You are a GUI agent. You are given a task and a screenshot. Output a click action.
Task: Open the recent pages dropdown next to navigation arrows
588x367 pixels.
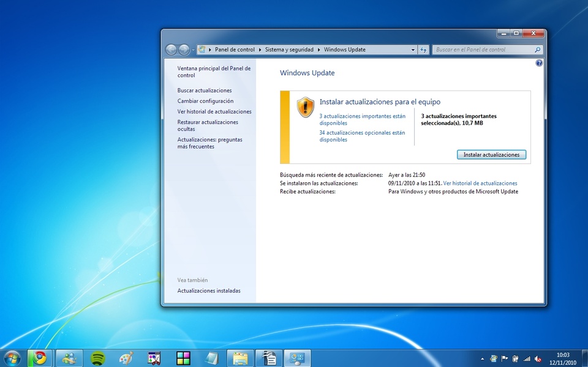(193, 50)
